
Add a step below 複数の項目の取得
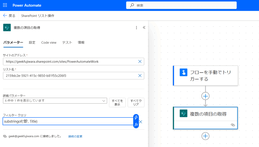click(x=205, y=136)
